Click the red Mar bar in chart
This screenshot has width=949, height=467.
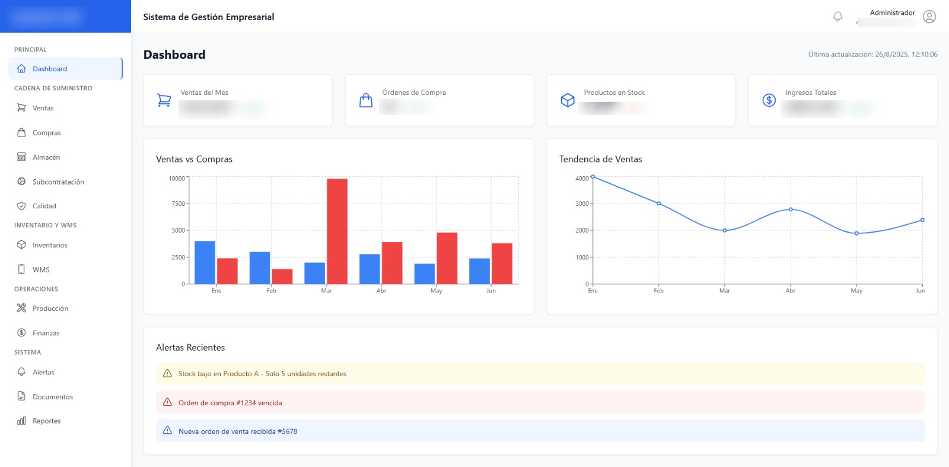point(337,231)
